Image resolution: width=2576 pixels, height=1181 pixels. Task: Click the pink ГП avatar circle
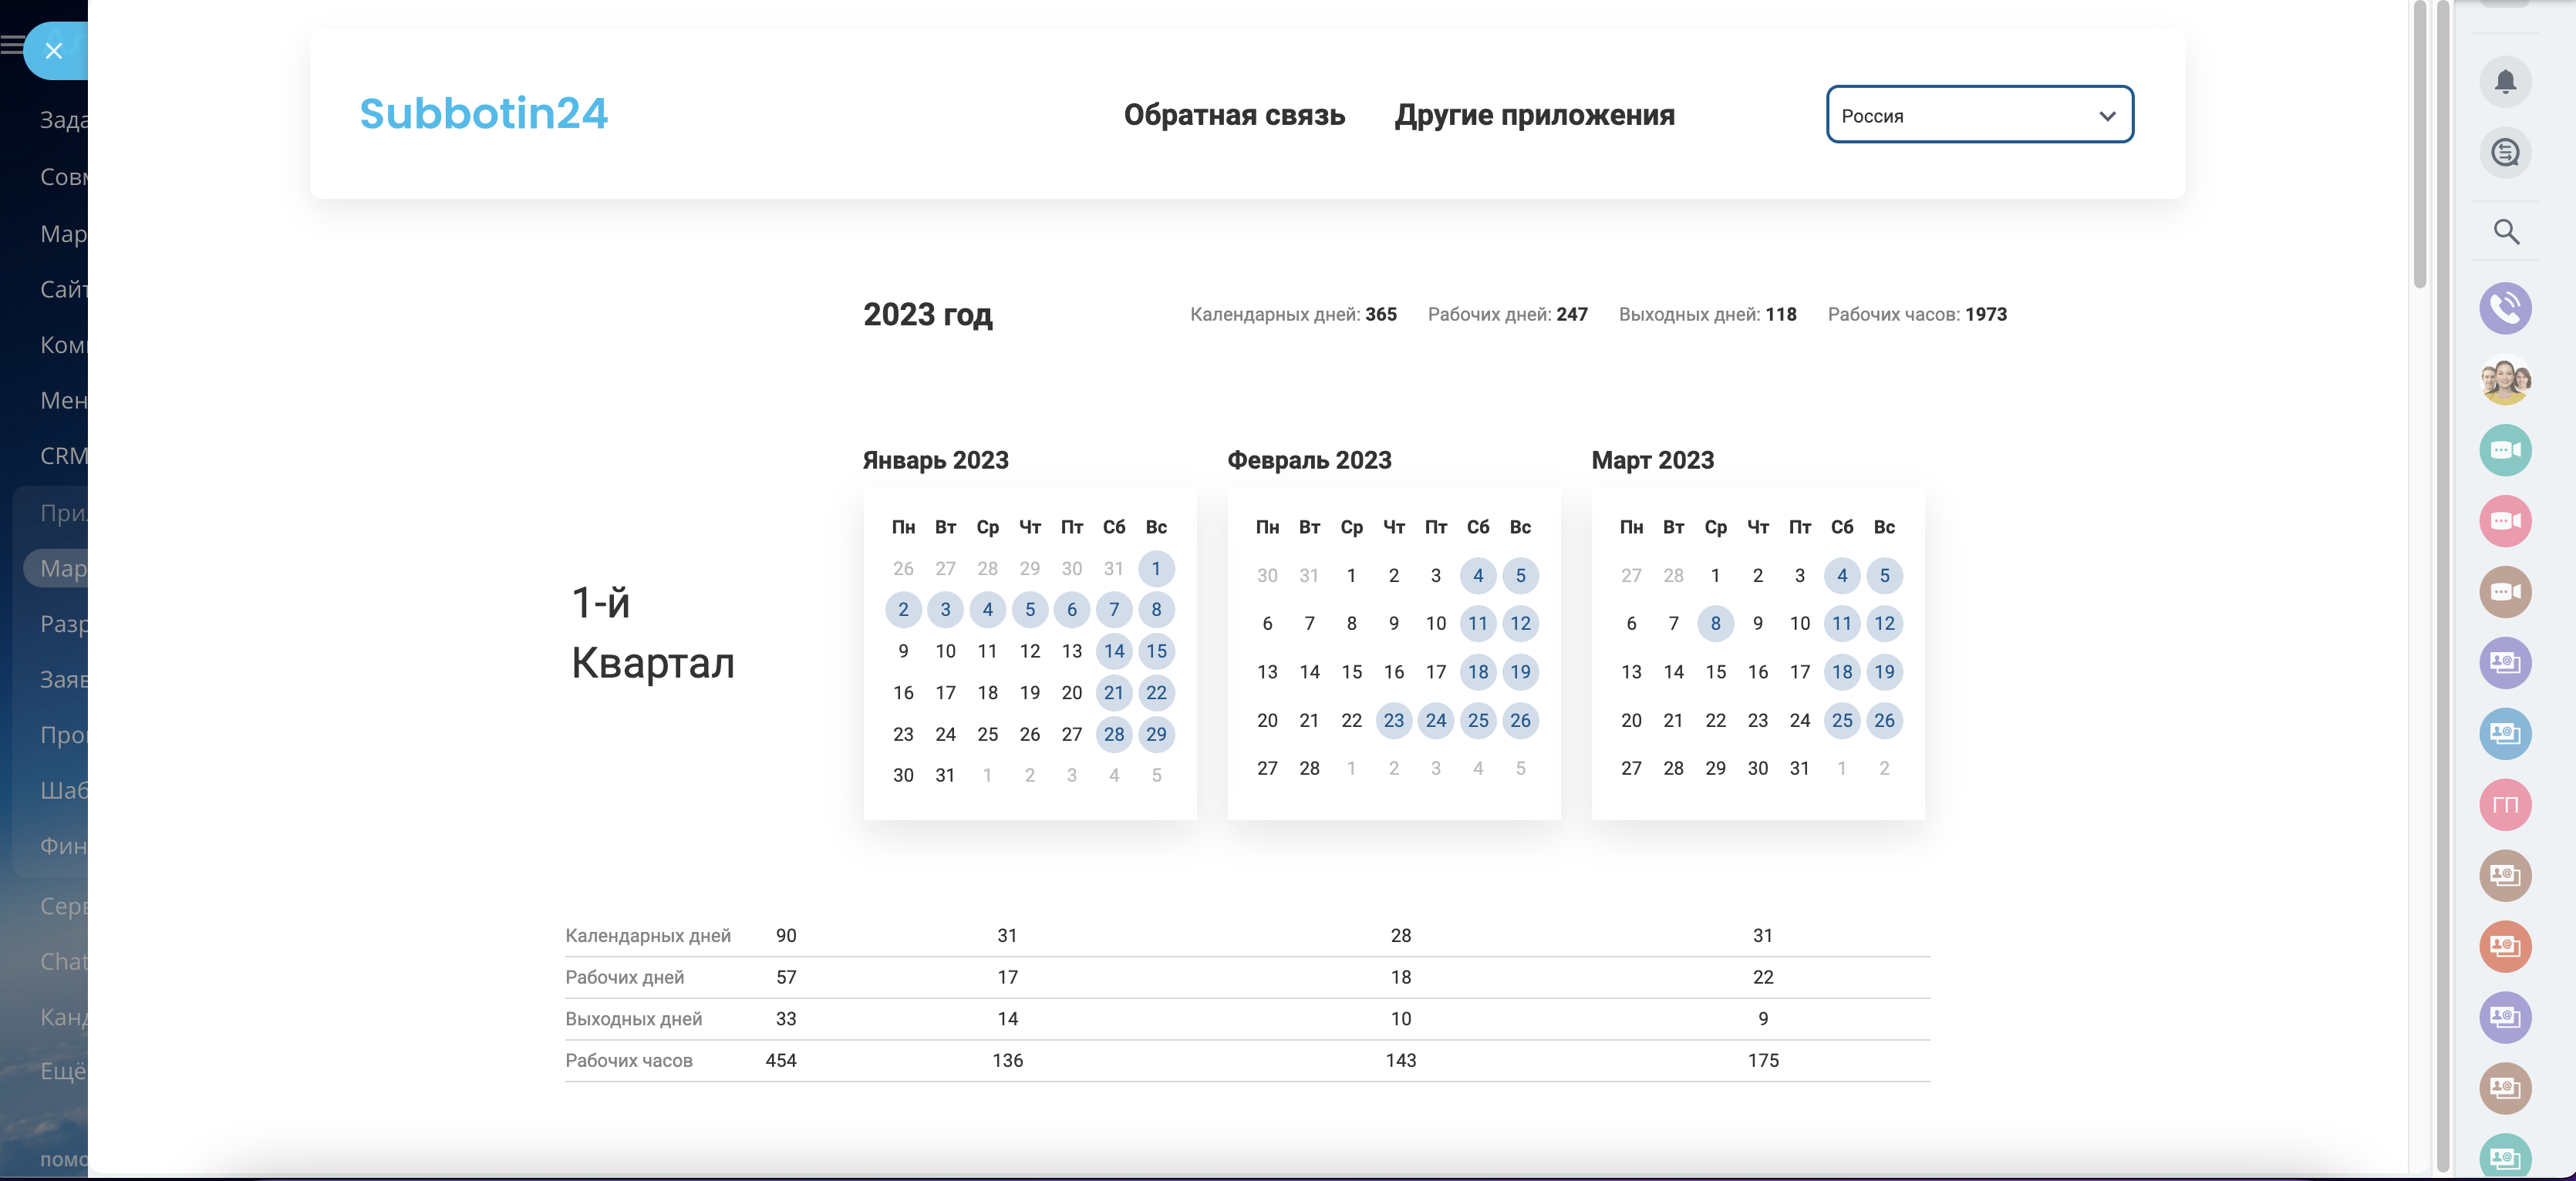2504,806
